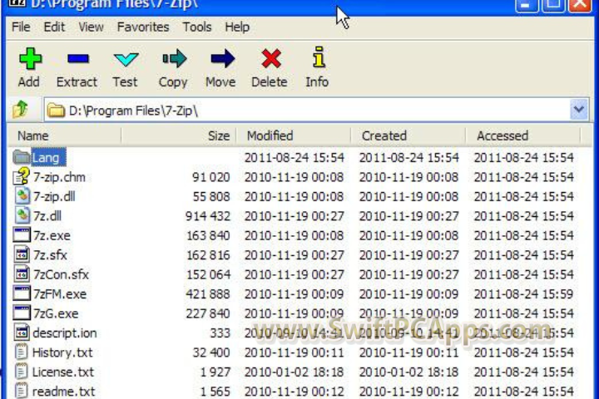Open the Info icon in the toolbar
Image resolution: width=599 pixels, height=399 pixels.
319,57
